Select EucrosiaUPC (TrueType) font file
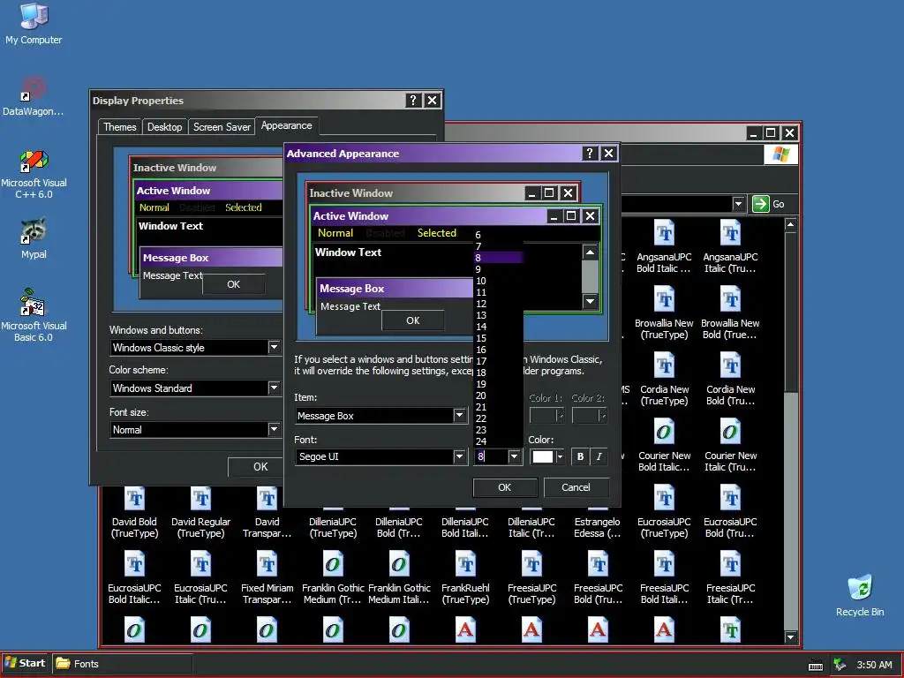Image resolution: width=904 pixels, height=678 pixels. click(x=664, y=513)
